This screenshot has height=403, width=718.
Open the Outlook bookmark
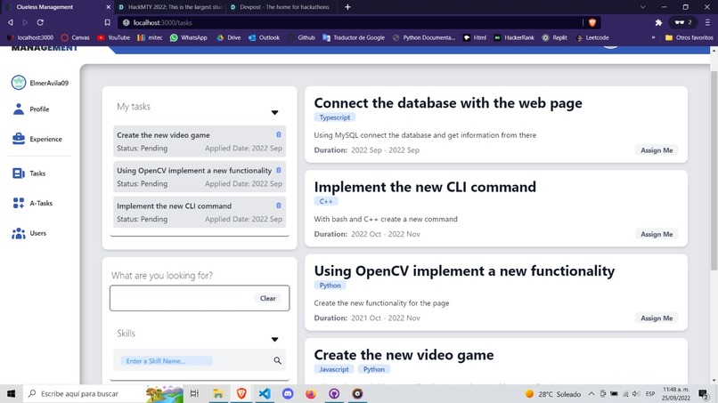click(264, 37)
